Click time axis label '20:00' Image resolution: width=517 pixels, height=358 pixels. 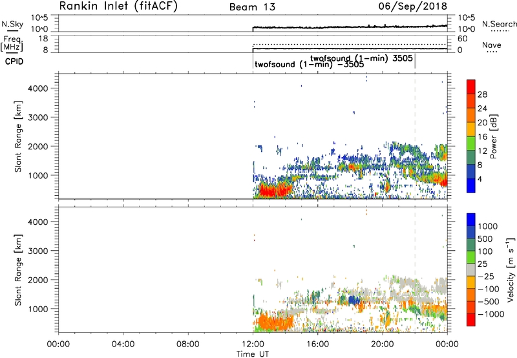point(383,344)
